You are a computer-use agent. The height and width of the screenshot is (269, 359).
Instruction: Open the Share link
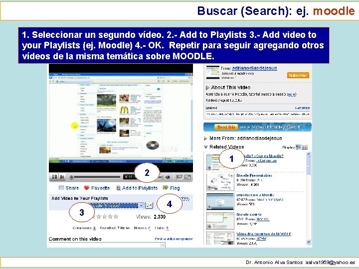(x=72, y=188)
